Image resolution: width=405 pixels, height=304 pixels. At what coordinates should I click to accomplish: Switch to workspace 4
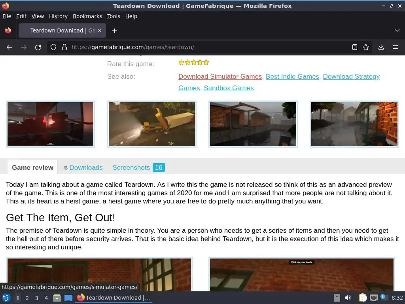pyautogui.click(x=46, y=298)
